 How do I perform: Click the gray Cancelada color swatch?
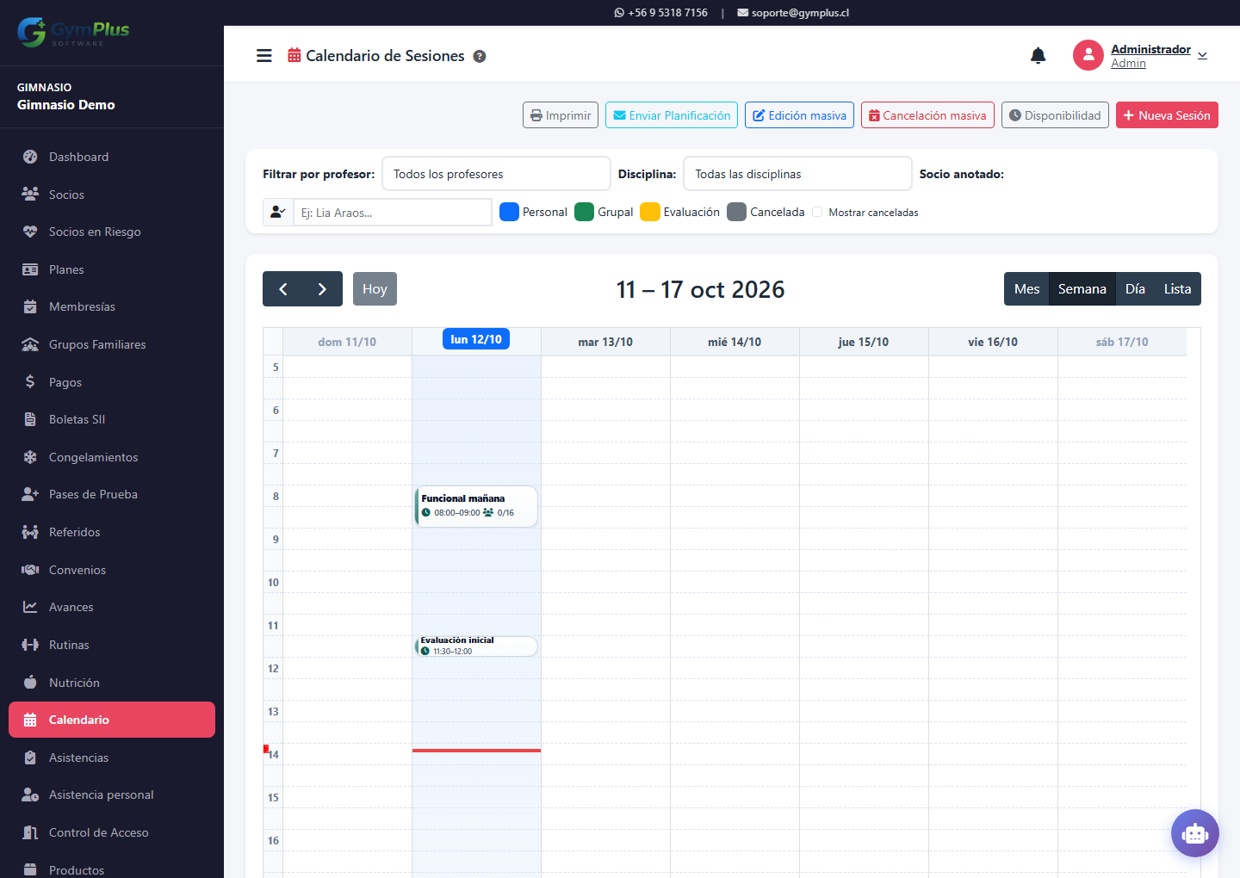[x=736, y=212]
